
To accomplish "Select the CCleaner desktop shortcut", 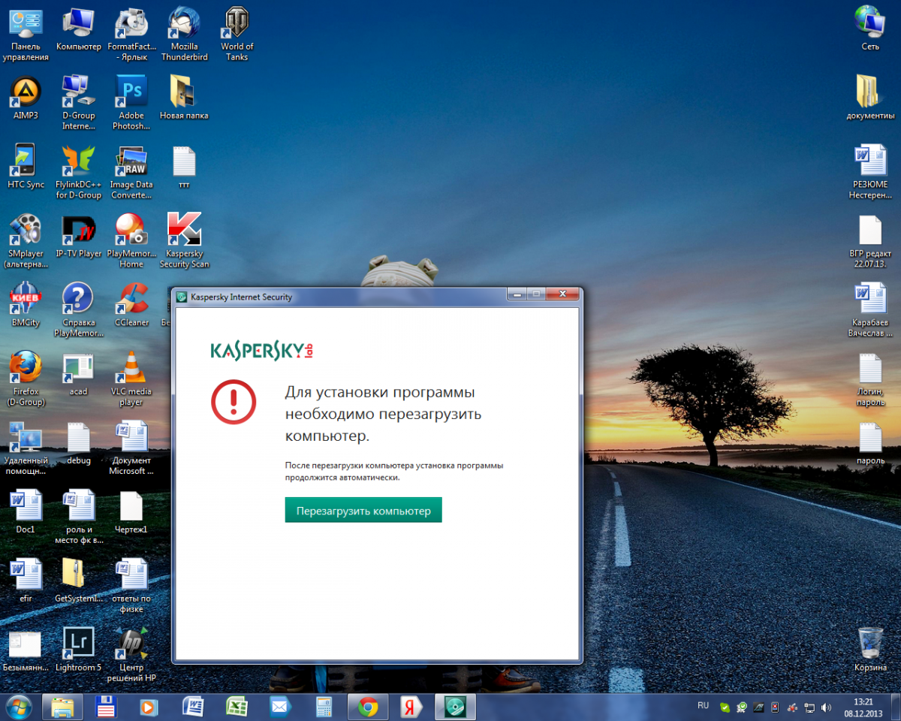I will [131, 305].
